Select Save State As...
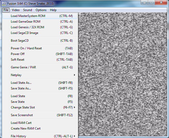 click(40, 88)
